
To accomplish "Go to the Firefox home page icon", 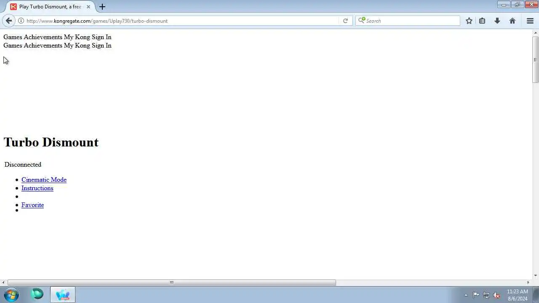I will [x=512, y=21].
